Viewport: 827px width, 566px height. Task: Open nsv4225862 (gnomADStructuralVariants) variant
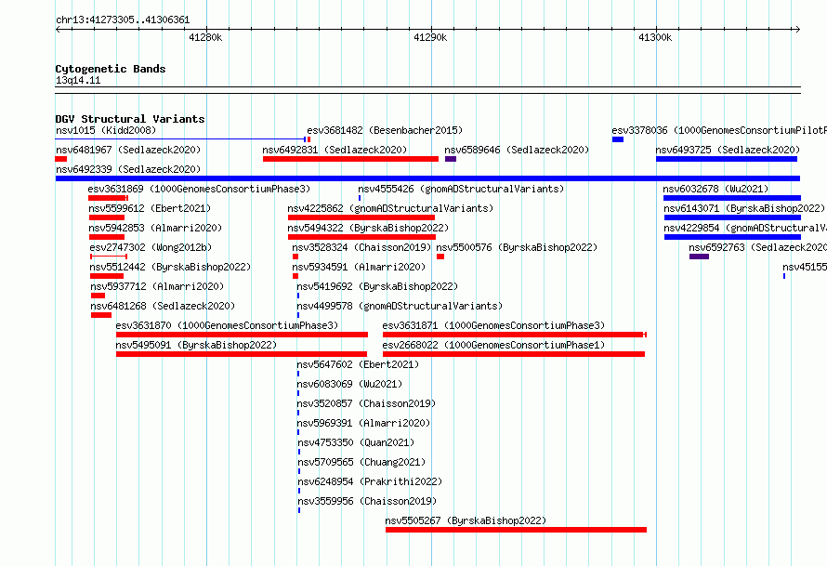pos(390,208)
